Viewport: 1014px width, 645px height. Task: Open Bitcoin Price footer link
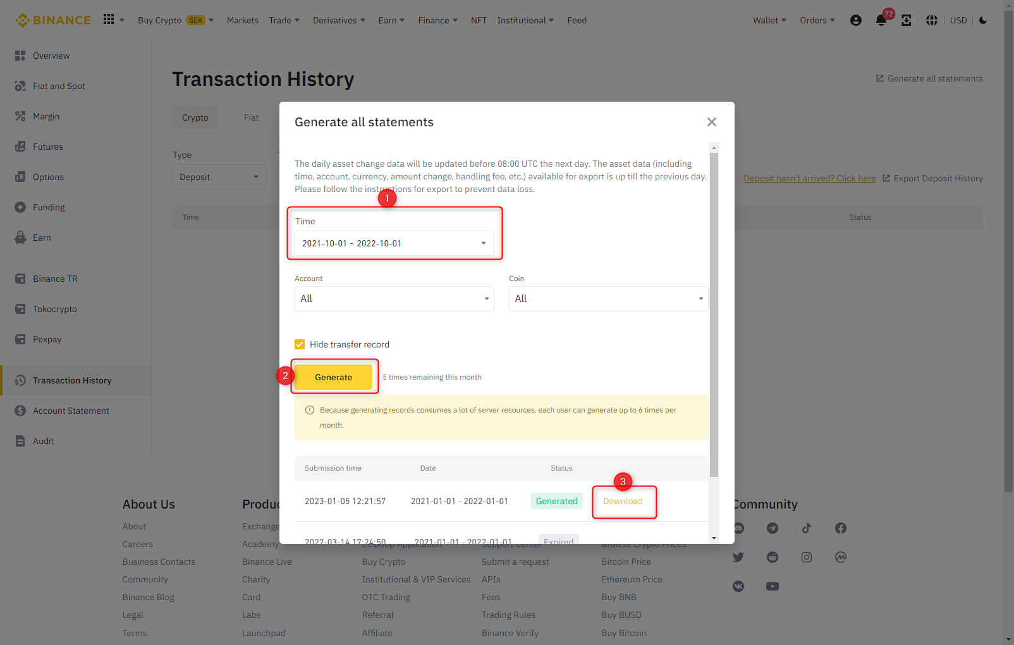(626, 562)
